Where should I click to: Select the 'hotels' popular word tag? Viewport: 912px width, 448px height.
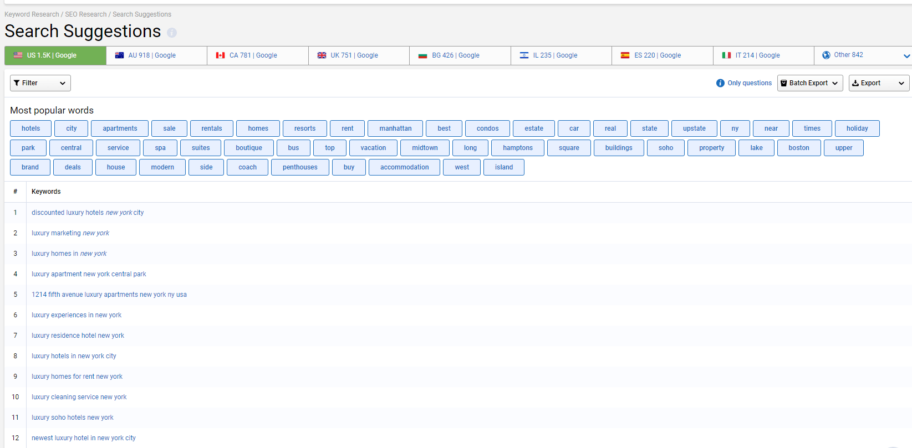31,128
